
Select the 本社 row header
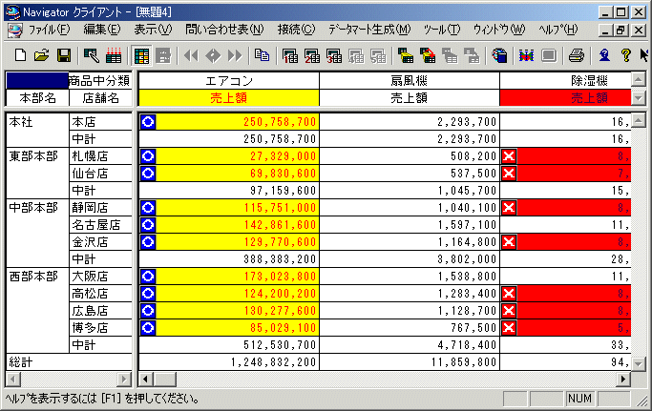coord(37,130)
